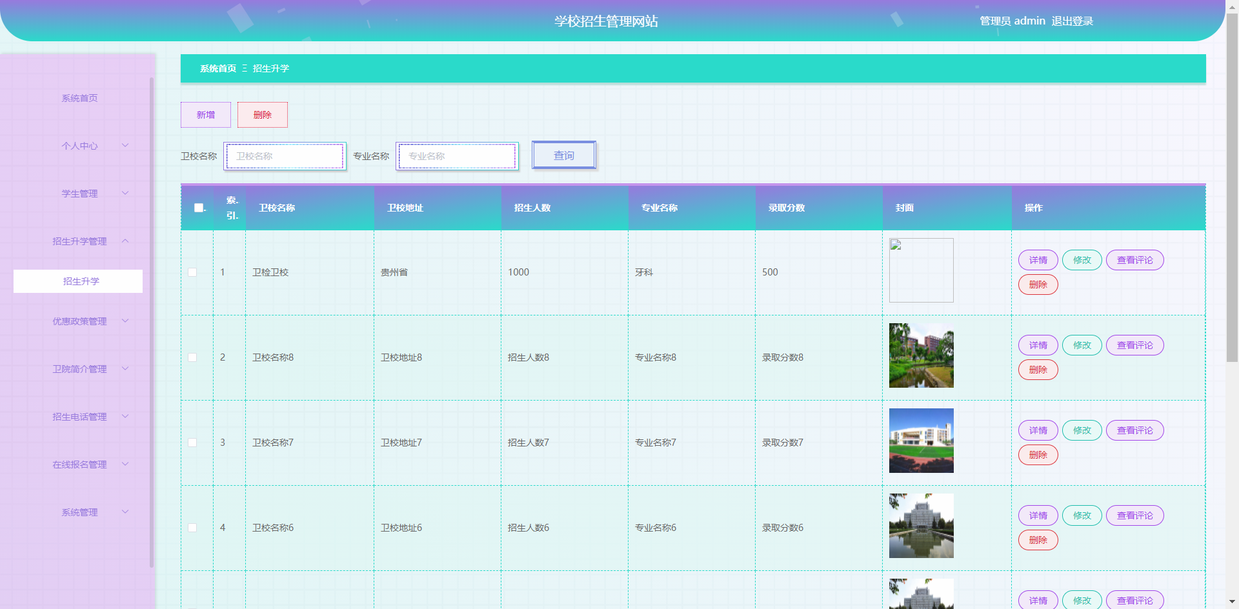Expand the 个人中心 sidebar menu

pyautogui.click(x=79, y=146)
